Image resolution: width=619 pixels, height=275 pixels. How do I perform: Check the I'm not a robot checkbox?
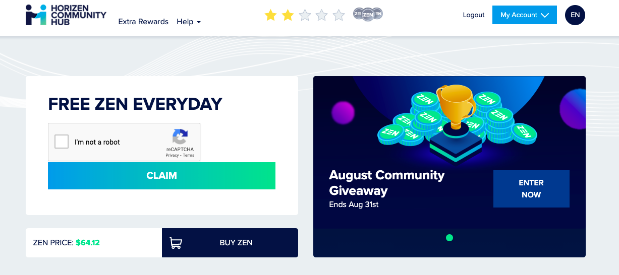pos(62,142)
